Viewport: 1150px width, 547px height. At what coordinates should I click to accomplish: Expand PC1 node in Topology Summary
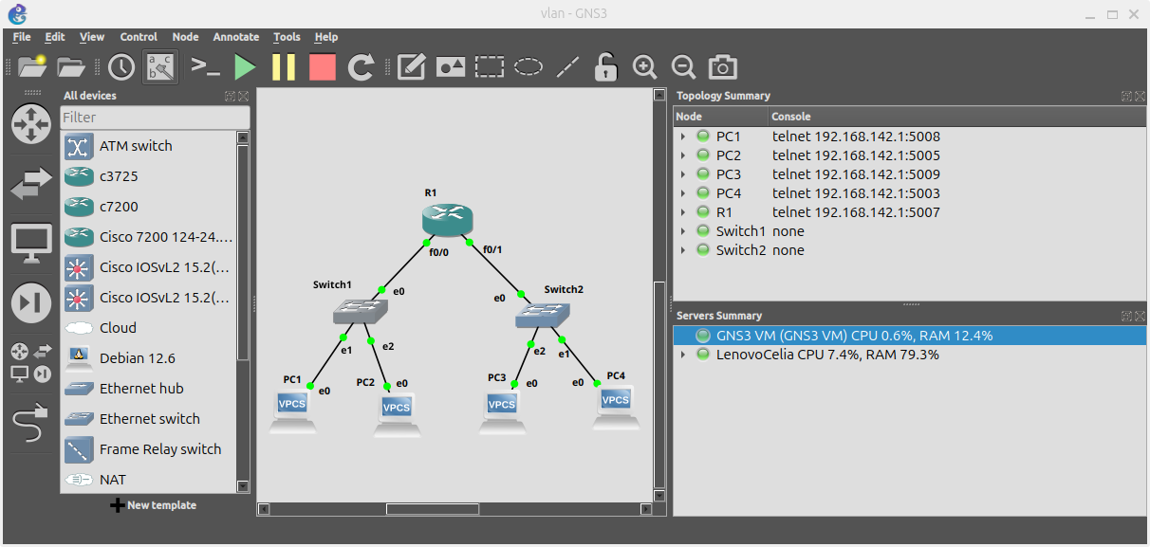point(683,137)
